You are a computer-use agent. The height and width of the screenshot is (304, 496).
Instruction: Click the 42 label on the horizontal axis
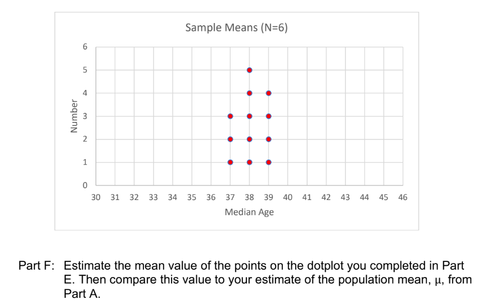(326, 198)
